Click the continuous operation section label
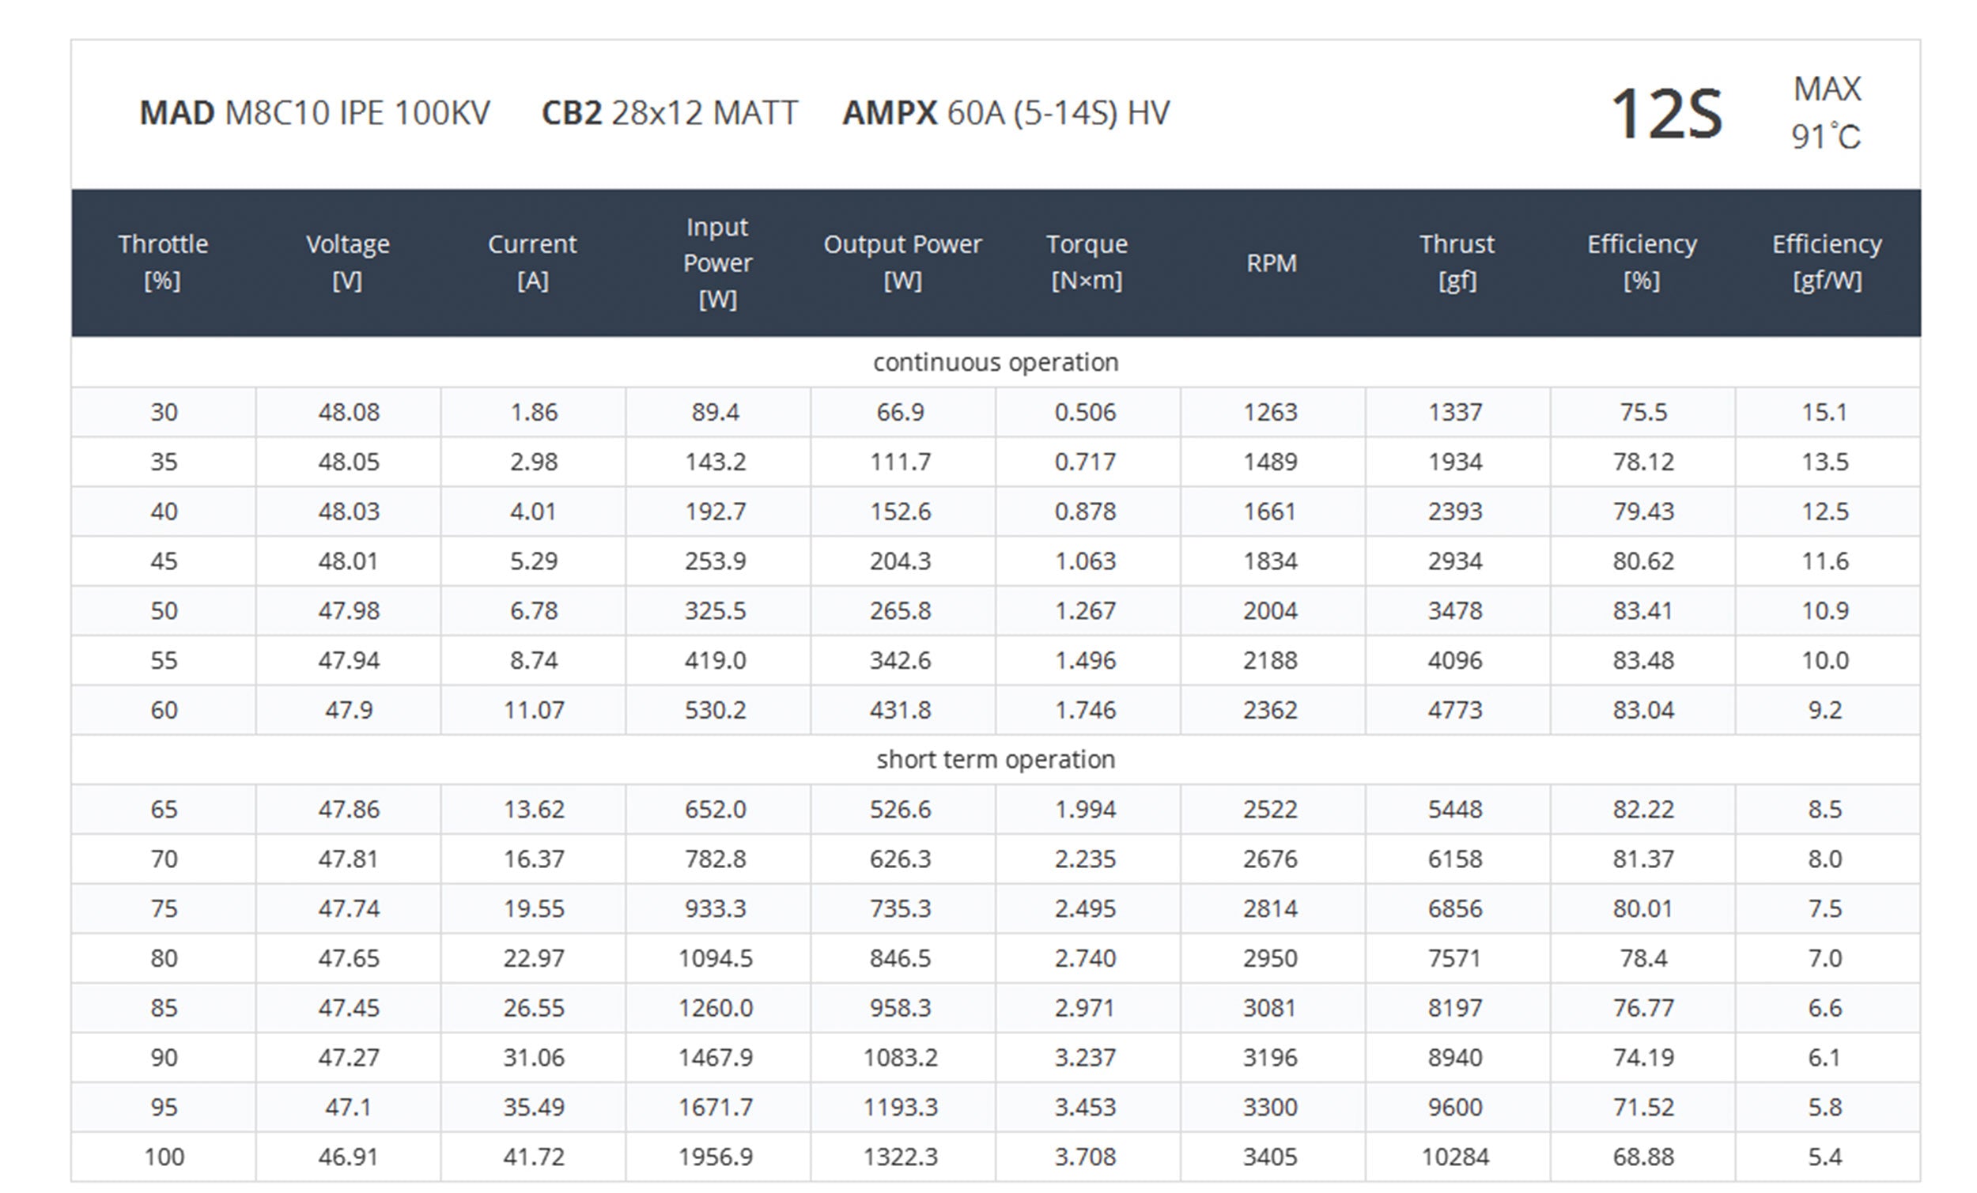Image resolution: width=1977 pixels, height=1193 pixels. tap(995, 363)
